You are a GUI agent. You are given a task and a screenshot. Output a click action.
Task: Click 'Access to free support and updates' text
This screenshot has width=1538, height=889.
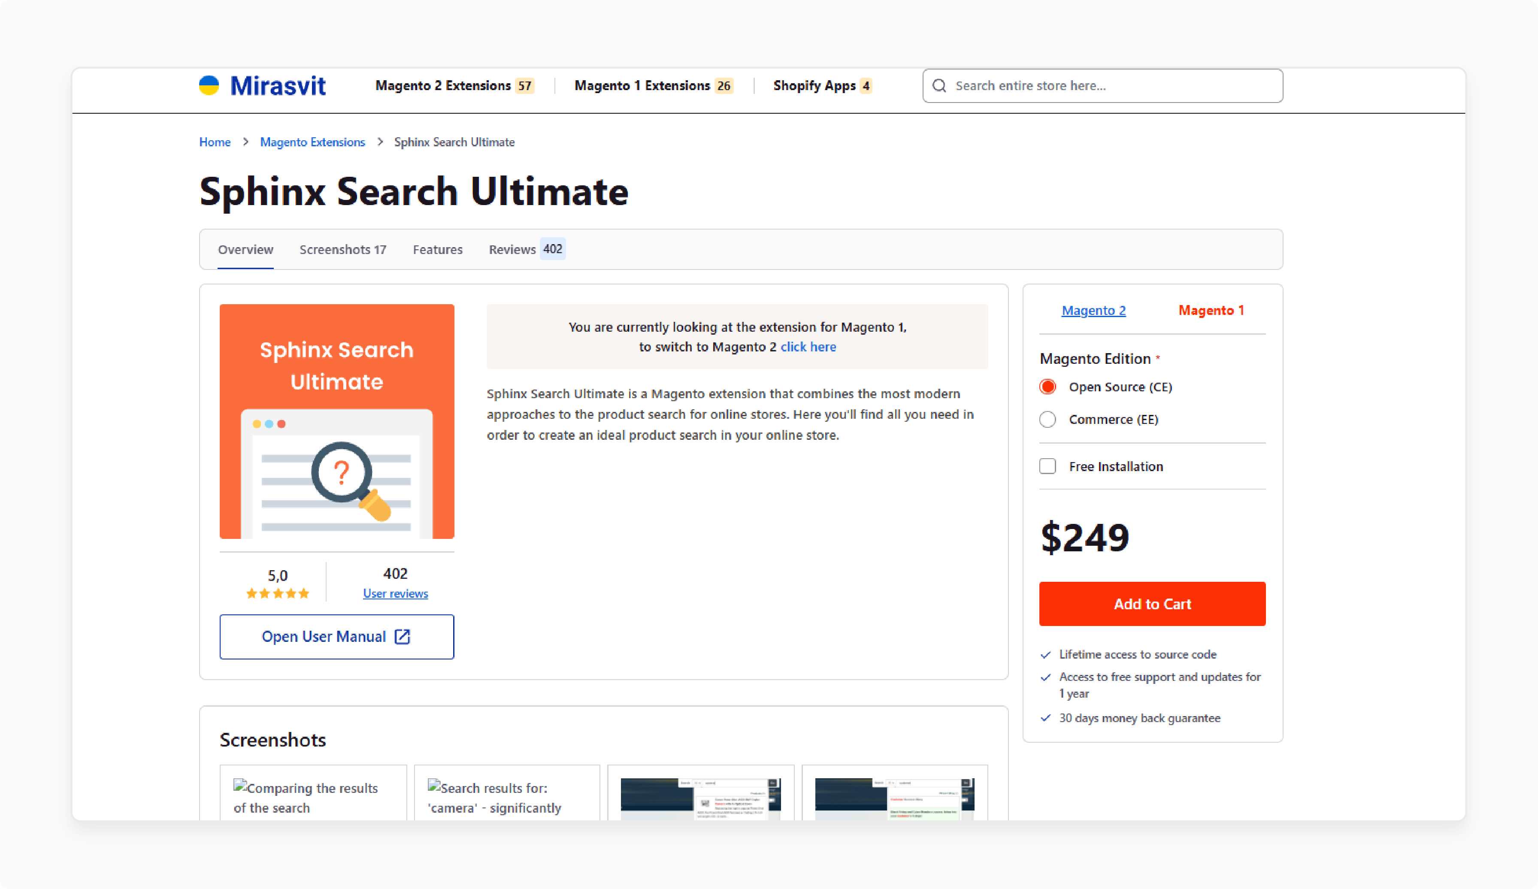pyautogui.click(x=1160, y=685)
